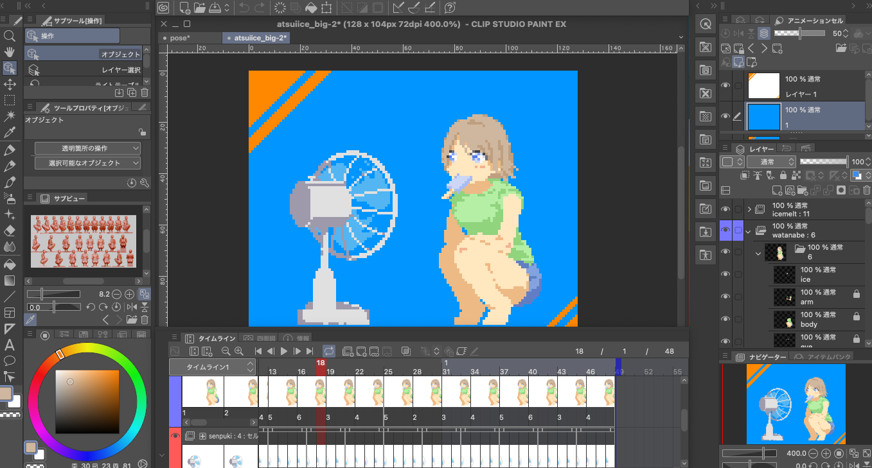Jump to the first timeline frame
Screen dimensions: 872x468
[x=258, y=351]
